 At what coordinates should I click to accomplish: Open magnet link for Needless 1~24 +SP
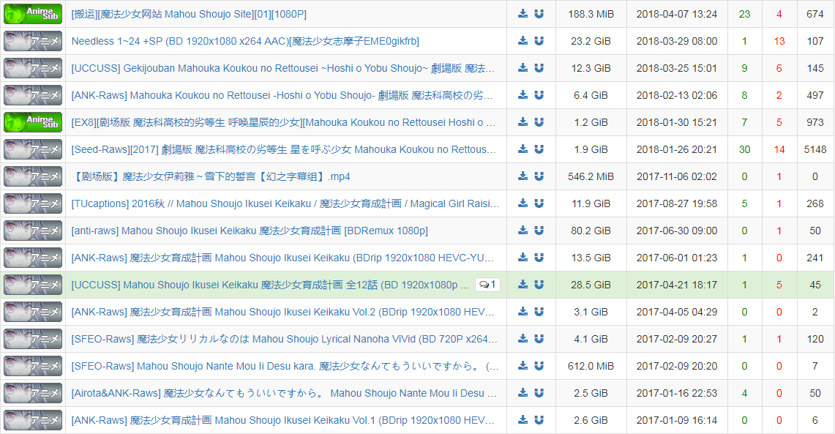pyautogui.click(x=539, y=41)
